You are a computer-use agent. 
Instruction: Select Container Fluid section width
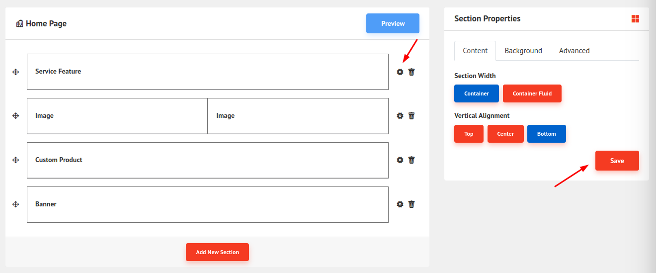(x=532, y=93)
